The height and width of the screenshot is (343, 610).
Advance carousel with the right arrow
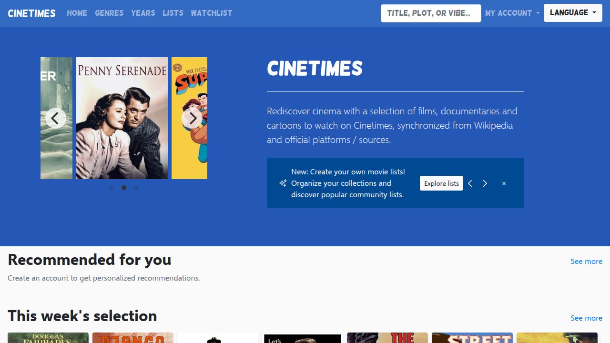tap(192, 118)
